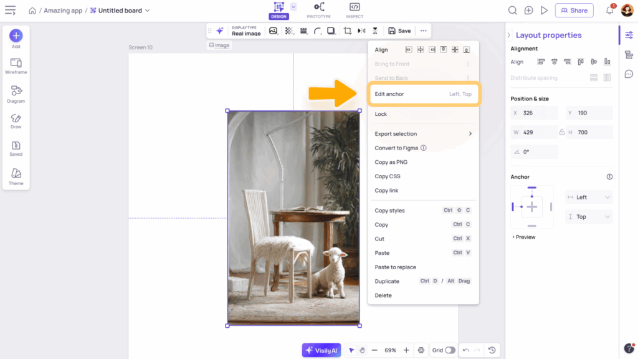Image resolution: width=638 pixels, height=359 pixels.
Task: Click the zoom in plus button
Action: tap(406, 350)
